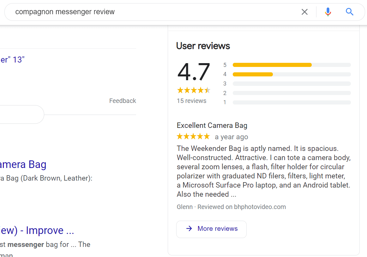Open the More reviews button

pyautogui.click(x=211, y=229)
